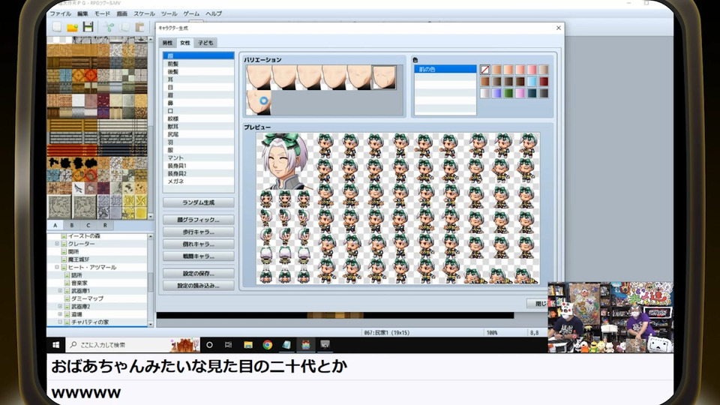The width and height of the screenshot is (720, 405).
Task: Select the face variation in second row
Action: [x=259, y=102]
